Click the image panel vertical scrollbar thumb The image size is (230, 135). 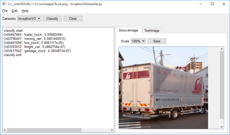point(222,85)
